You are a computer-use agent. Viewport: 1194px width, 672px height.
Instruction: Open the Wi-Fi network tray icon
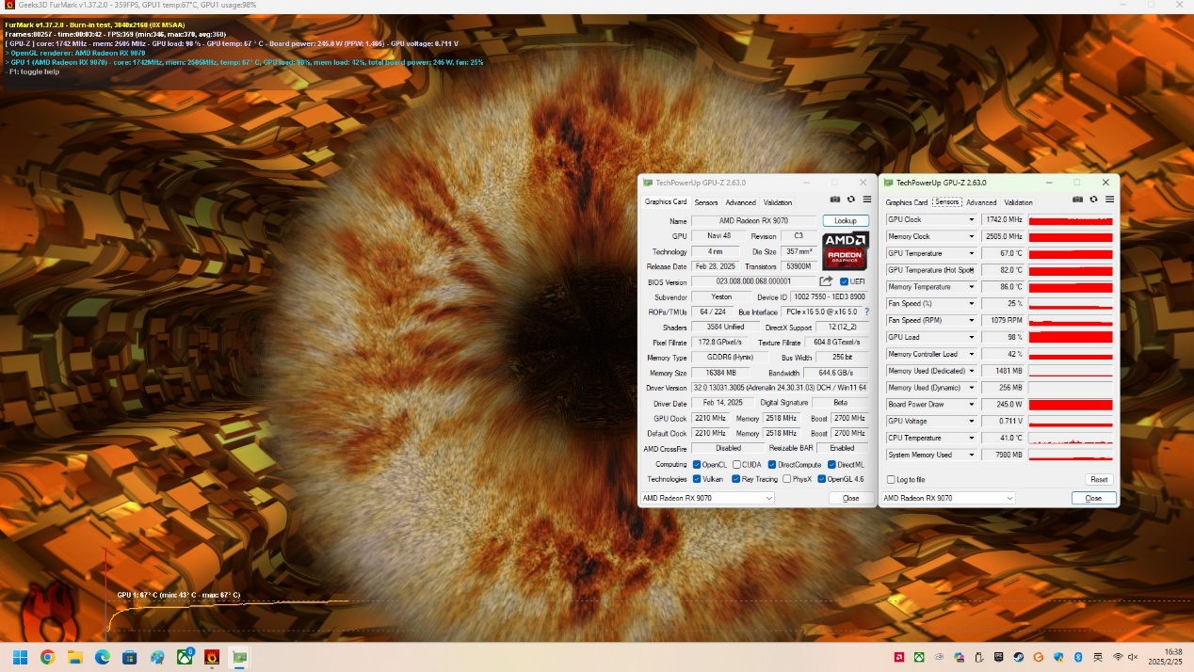(x=1118, y=657)
